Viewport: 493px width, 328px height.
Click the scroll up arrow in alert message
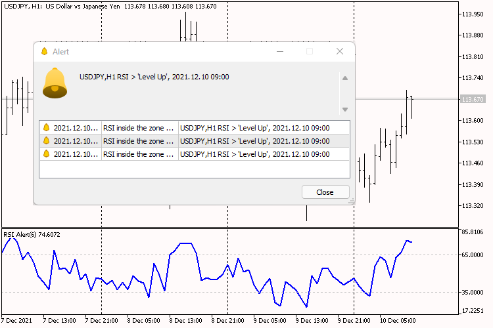(345, 78)
